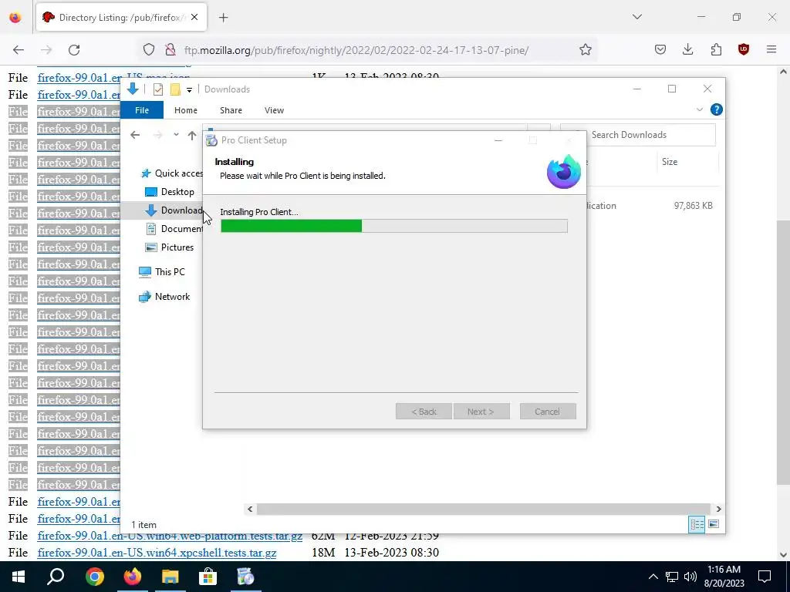Switch Explorer to large icons view
The height and width of the screenshot is (592, 790).
(x=714, y=524)
